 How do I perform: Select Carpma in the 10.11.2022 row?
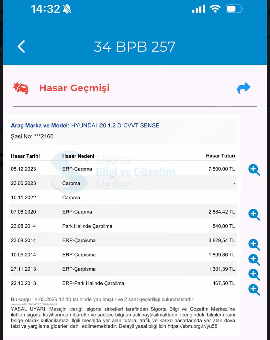pyautogui.click(x=71, y=197)
